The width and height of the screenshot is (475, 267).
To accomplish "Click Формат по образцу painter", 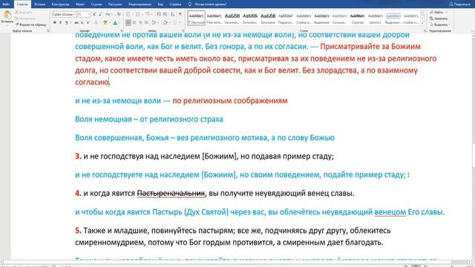I will pos(31,24).
